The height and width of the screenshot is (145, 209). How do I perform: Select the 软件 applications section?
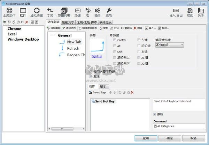point(23,12)
